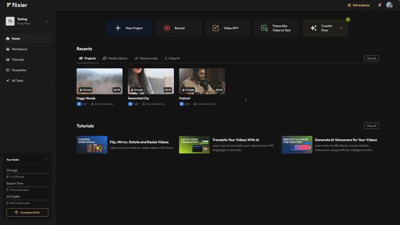Open the Foggy Woods project thumbnail
Screen dimensions: 400x225
[99, 81]
